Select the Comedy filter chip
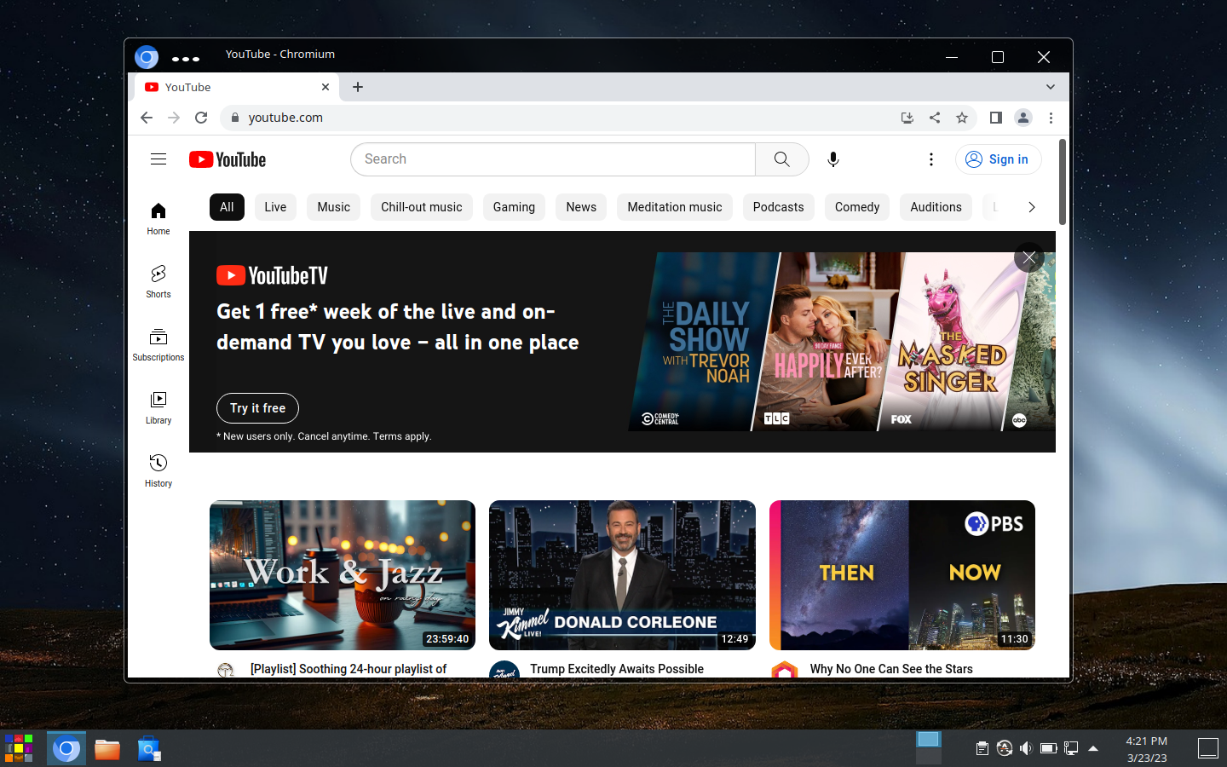Screen dimensions: 1227x767 (x=857, y=207)
